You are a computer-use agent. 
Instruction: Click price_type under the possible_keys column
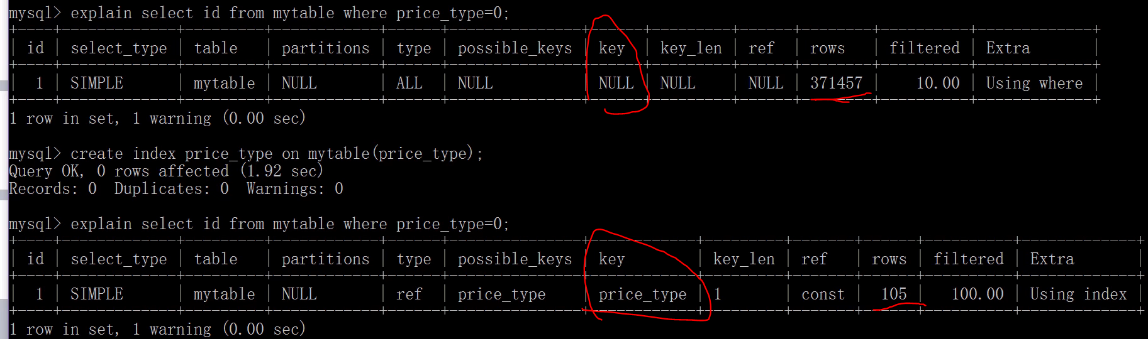(501, 294)
